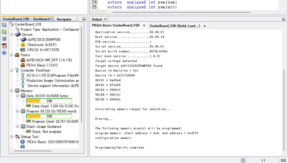The width and height of the screenshot is (288, 163).
Task: Collapse the Compiler Toolchain node
Action: 12,70
